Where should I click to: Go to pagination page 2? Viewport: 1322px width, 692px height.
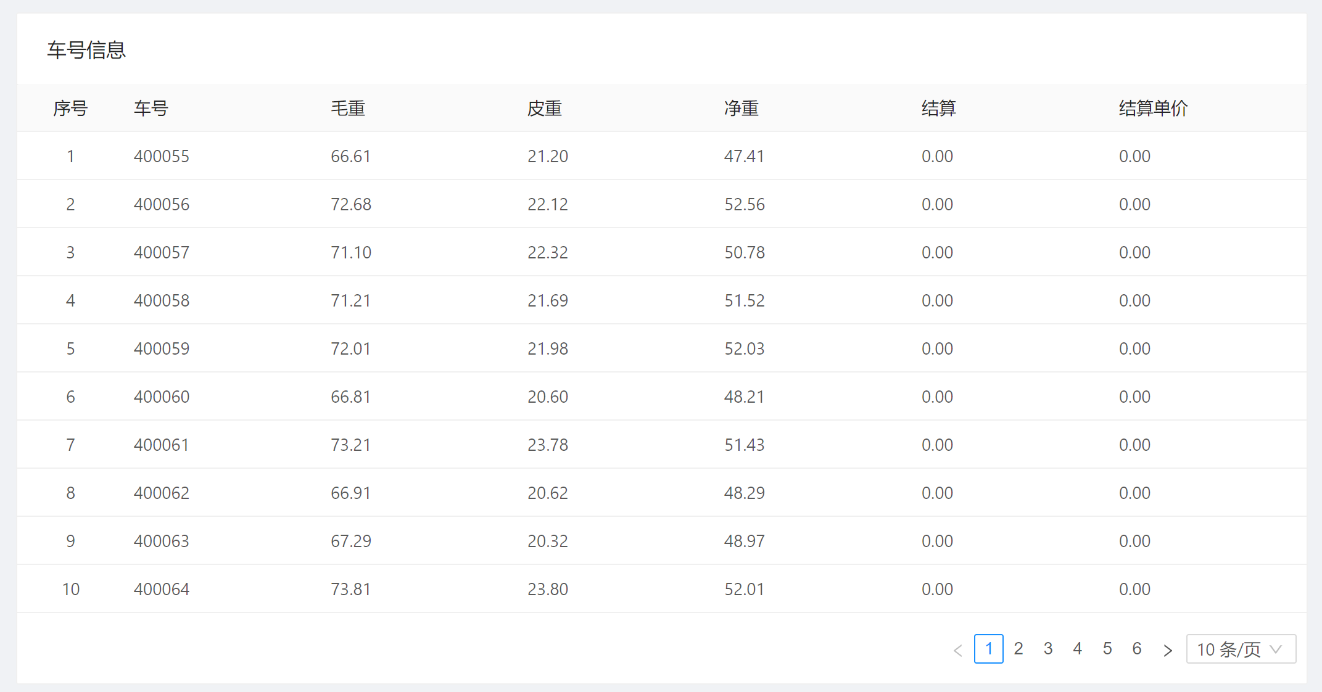tap(1018, 649)
